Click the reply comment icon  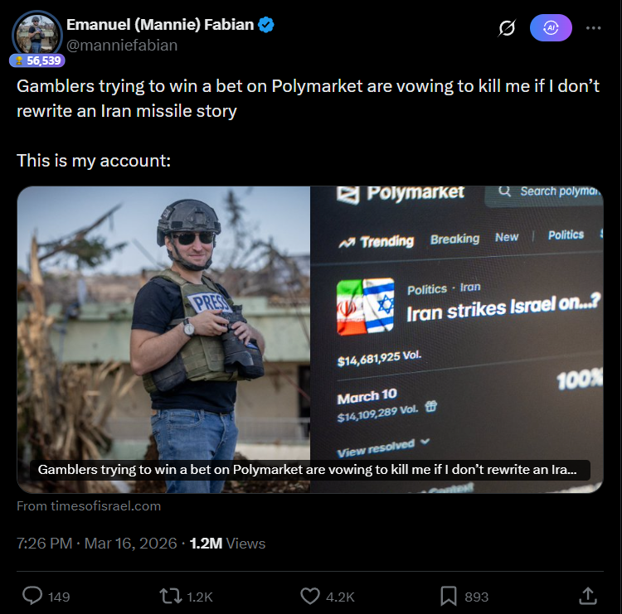click(33, 596)
